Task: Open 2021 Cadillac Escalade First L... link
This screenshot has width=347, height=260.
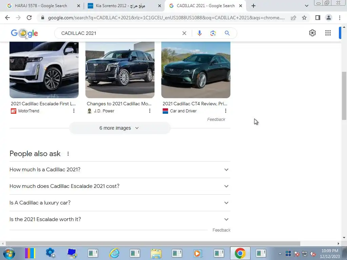Action: 43,104
